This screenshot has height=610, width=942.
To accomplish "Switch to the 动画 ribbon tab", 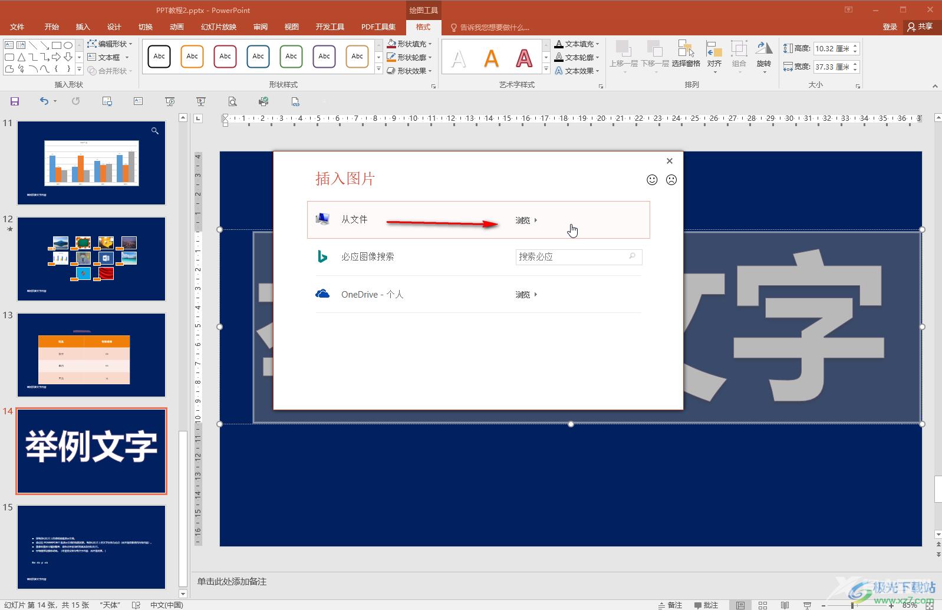I will pos(177,27).
